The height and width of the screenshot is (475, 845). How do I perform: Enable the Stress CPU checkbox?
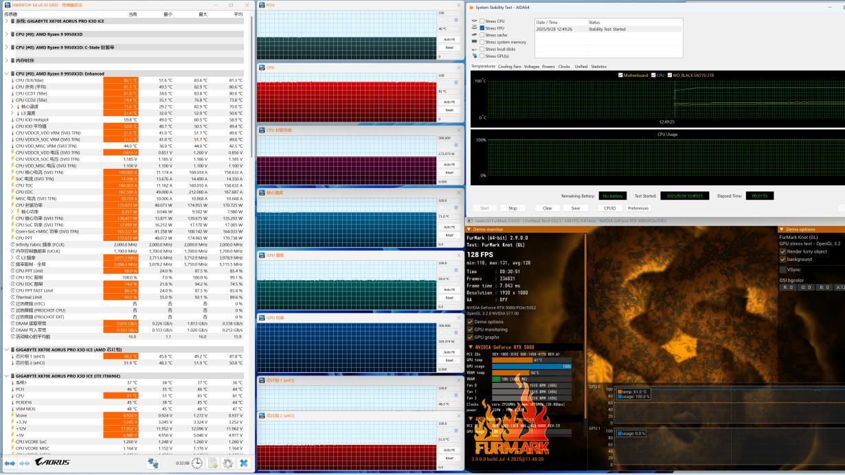click(482, 21)
